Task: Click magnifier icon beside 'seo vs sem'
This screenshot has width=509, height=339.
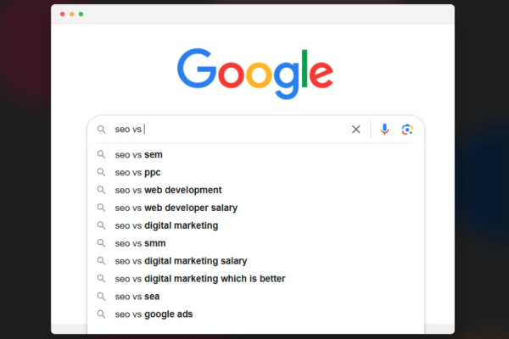Action: pyautogui.click(x=101, y=154)
